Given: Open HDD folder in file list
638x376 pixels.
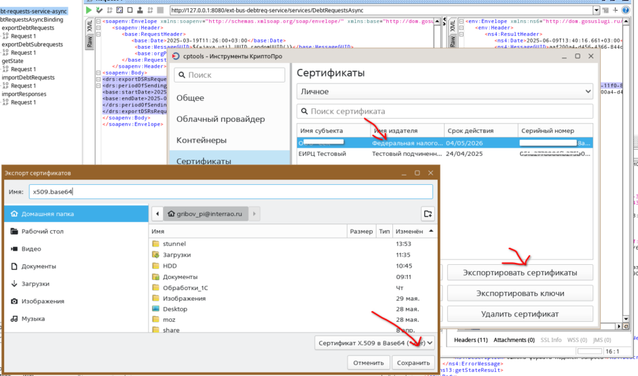Looking at the screenshot, I should click(170, 266).
